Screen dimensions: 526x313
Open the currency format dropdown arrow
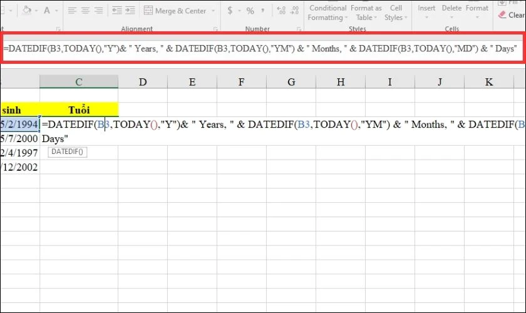[x=239, y=11]
